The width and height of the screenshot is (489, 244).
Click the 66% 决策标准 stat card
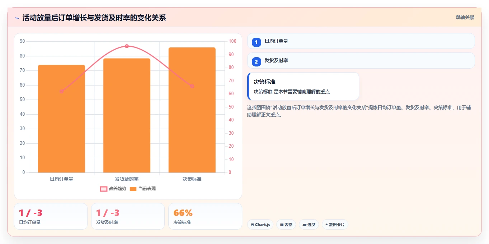pyautogui.click(x=205, y=216)
